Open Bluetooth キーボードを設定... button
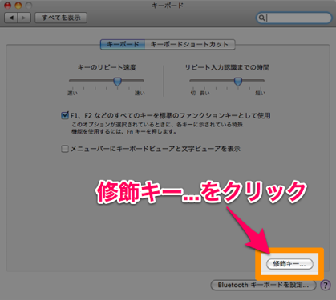The height and width of the screenshot is (300, 336). click(263, 285)
